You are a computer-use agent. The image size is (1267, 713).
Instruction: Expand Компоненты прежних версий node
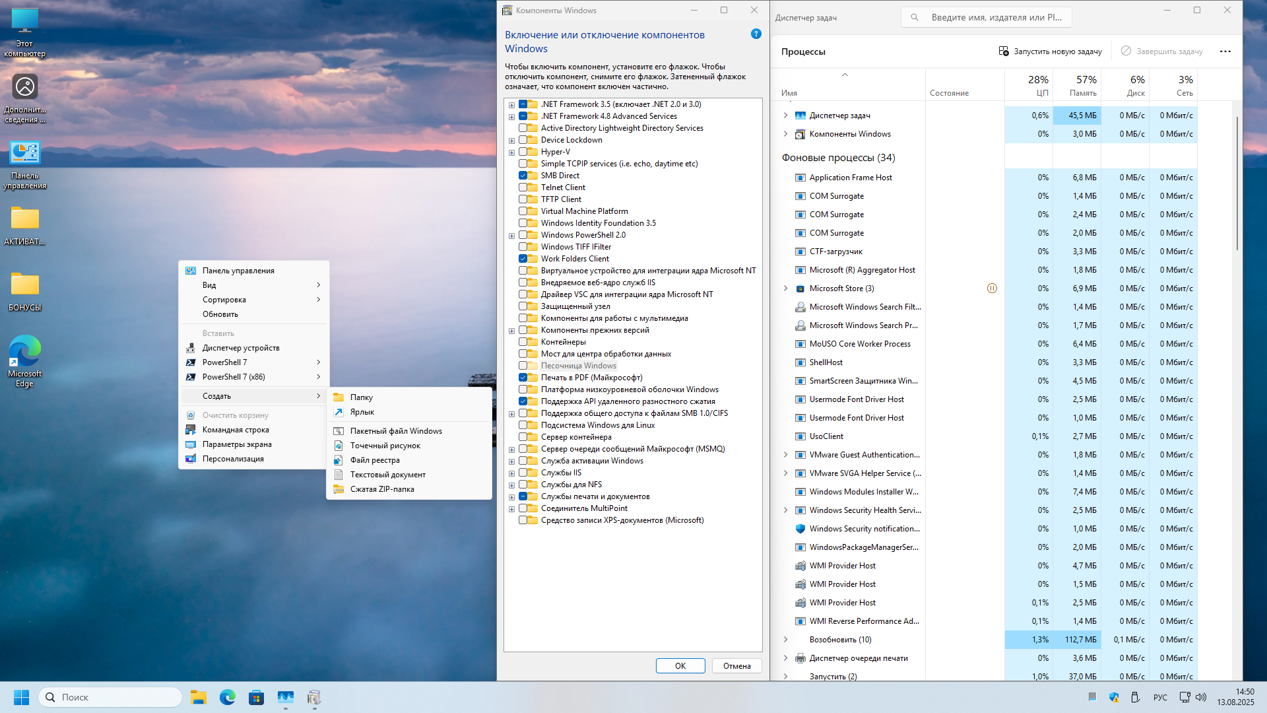pos(511,331)
